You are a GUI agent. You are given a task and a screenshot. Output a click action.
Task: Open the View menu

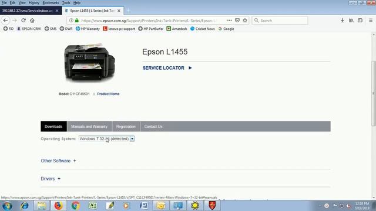[x=22, y=3]
